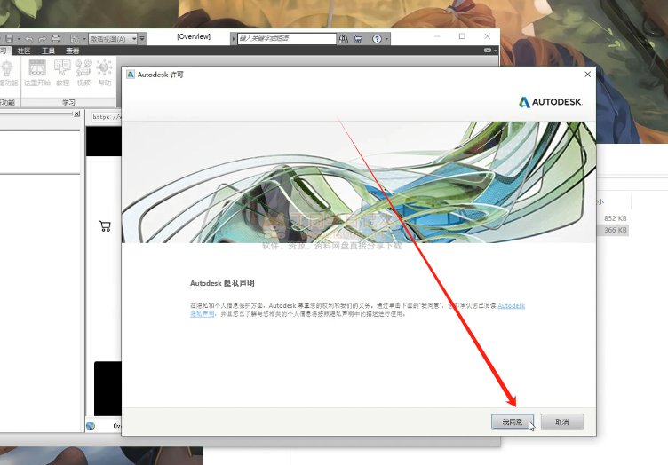Close the Autodesk 许可 dialog
Image resolution: width=668 pixels, height=465 pixels.
point(587,75)
